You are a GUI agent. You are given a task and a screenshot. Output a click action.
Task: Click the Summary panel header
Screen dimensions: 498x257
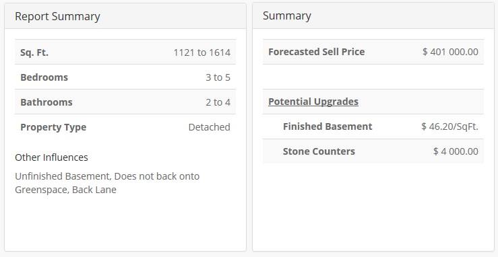373,16
